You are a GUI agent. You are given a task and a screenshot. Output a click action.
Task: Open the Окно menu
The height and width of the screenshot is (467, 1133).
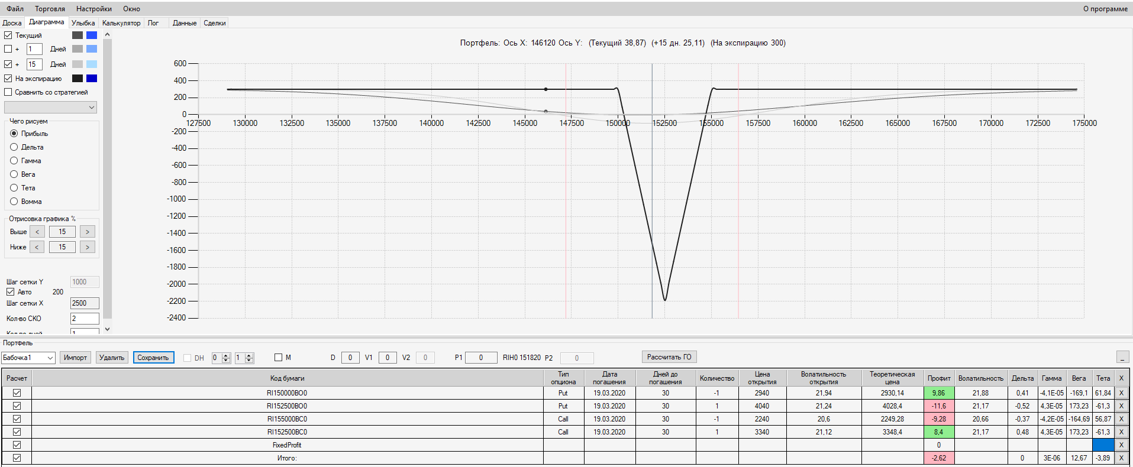(x=131, y=9)
